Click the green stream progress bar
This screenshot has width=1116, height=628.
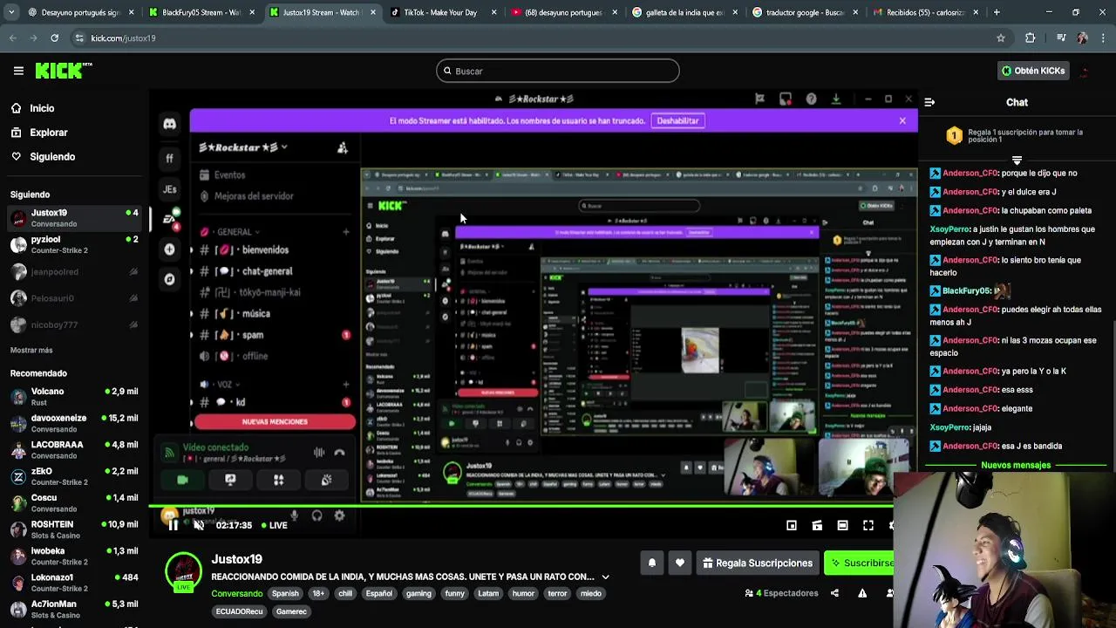(x=521, y=507)
